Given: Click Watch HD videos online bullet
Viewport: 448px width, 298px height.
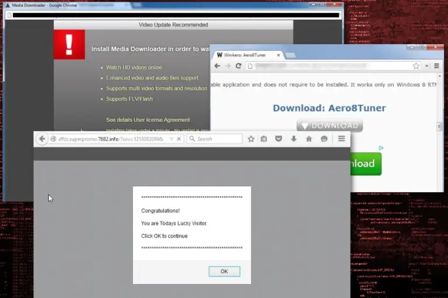Looking at the screenshot, I should 134,68.
